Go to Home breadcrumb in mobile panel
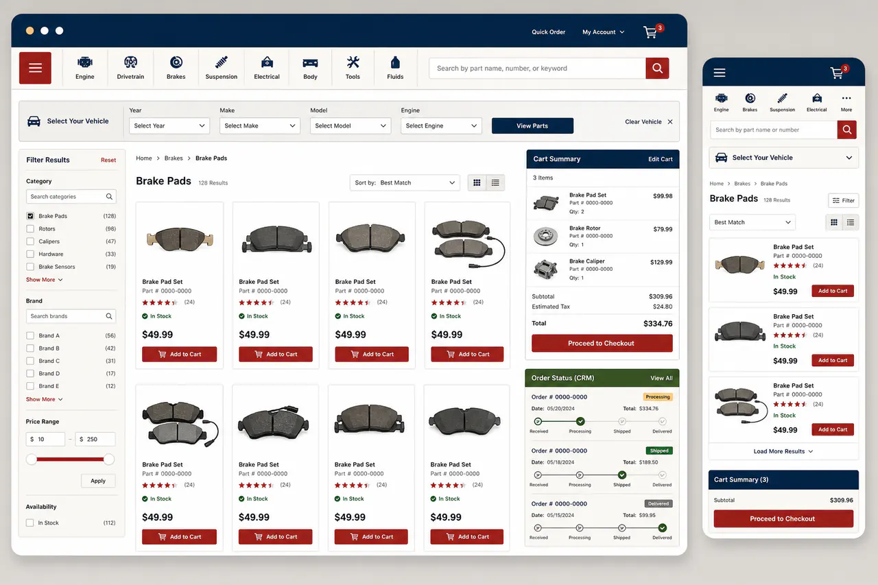This screenshot has width=878, height=585. [x=717, y=184]
